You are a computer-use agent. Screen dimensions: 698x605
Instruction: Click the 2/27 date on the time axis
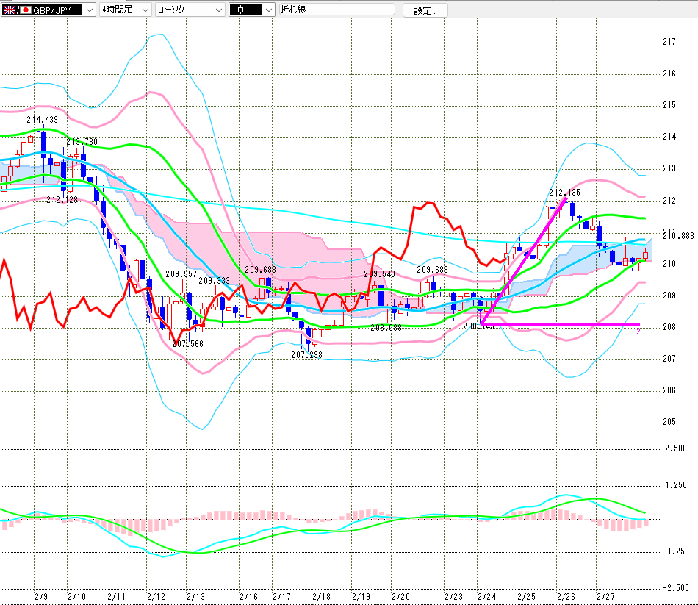605,597
